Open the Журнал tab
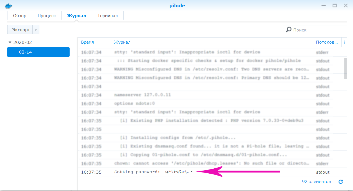353x191 pixels. 77,16
